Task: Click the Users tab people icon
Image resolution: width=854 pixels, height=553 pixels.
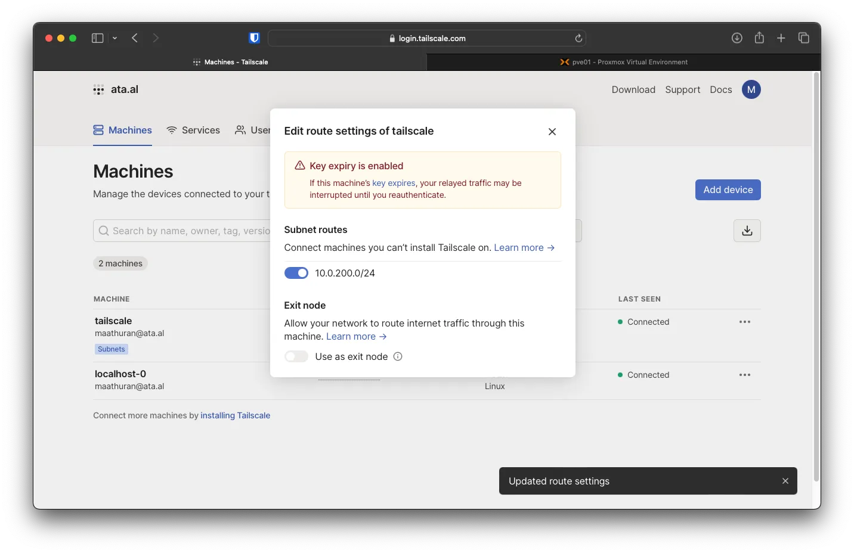Action: point(240,130)
